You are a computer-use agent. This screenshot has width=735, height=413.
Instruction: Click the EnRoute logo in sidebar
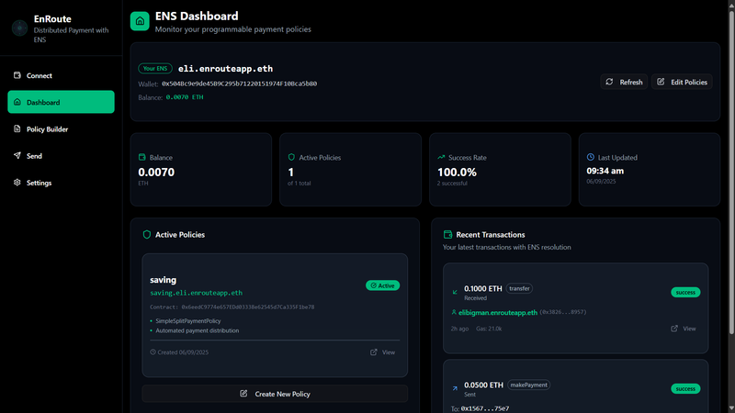click(x=19, y=28)
